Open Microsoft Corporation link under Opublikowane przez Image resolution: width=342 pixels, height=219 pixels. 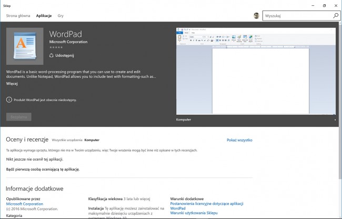(x=25, y=204)
